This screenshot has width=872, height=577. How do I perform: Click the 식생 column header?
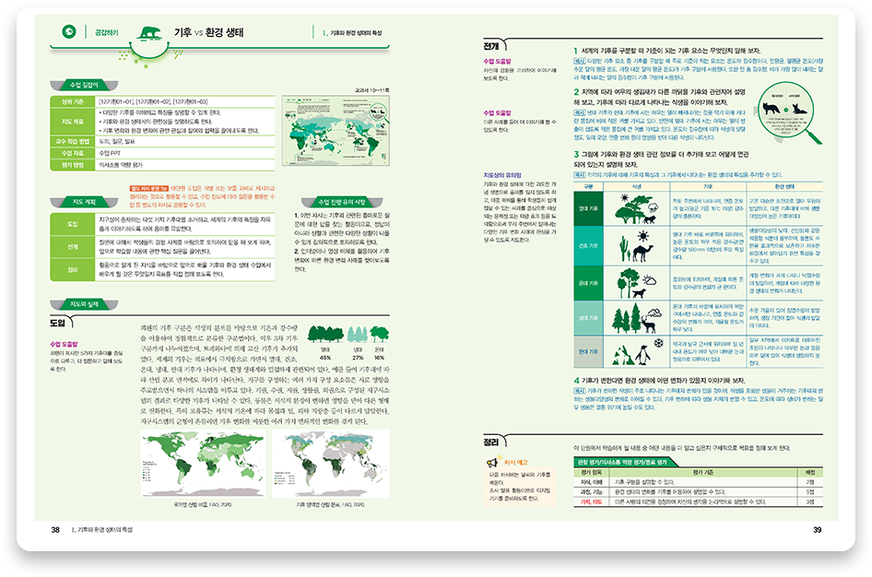[637, 187]
